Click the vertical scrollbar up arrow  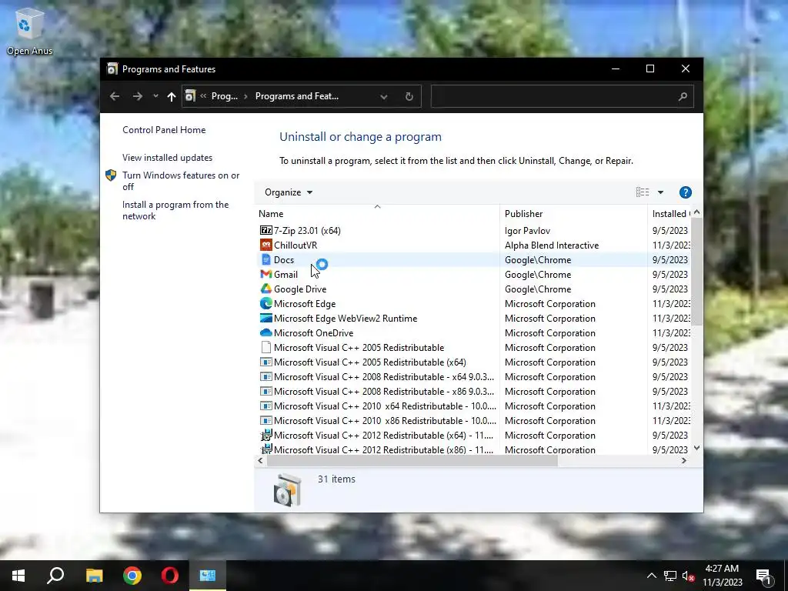[x=696, y=212]
